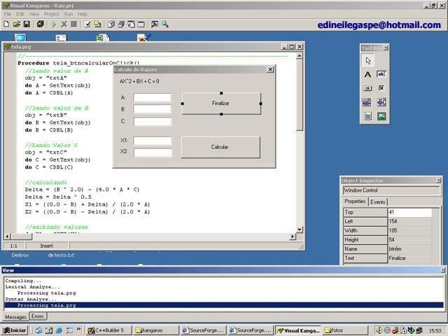Open the Messages tab in View panel

(15, 317)
